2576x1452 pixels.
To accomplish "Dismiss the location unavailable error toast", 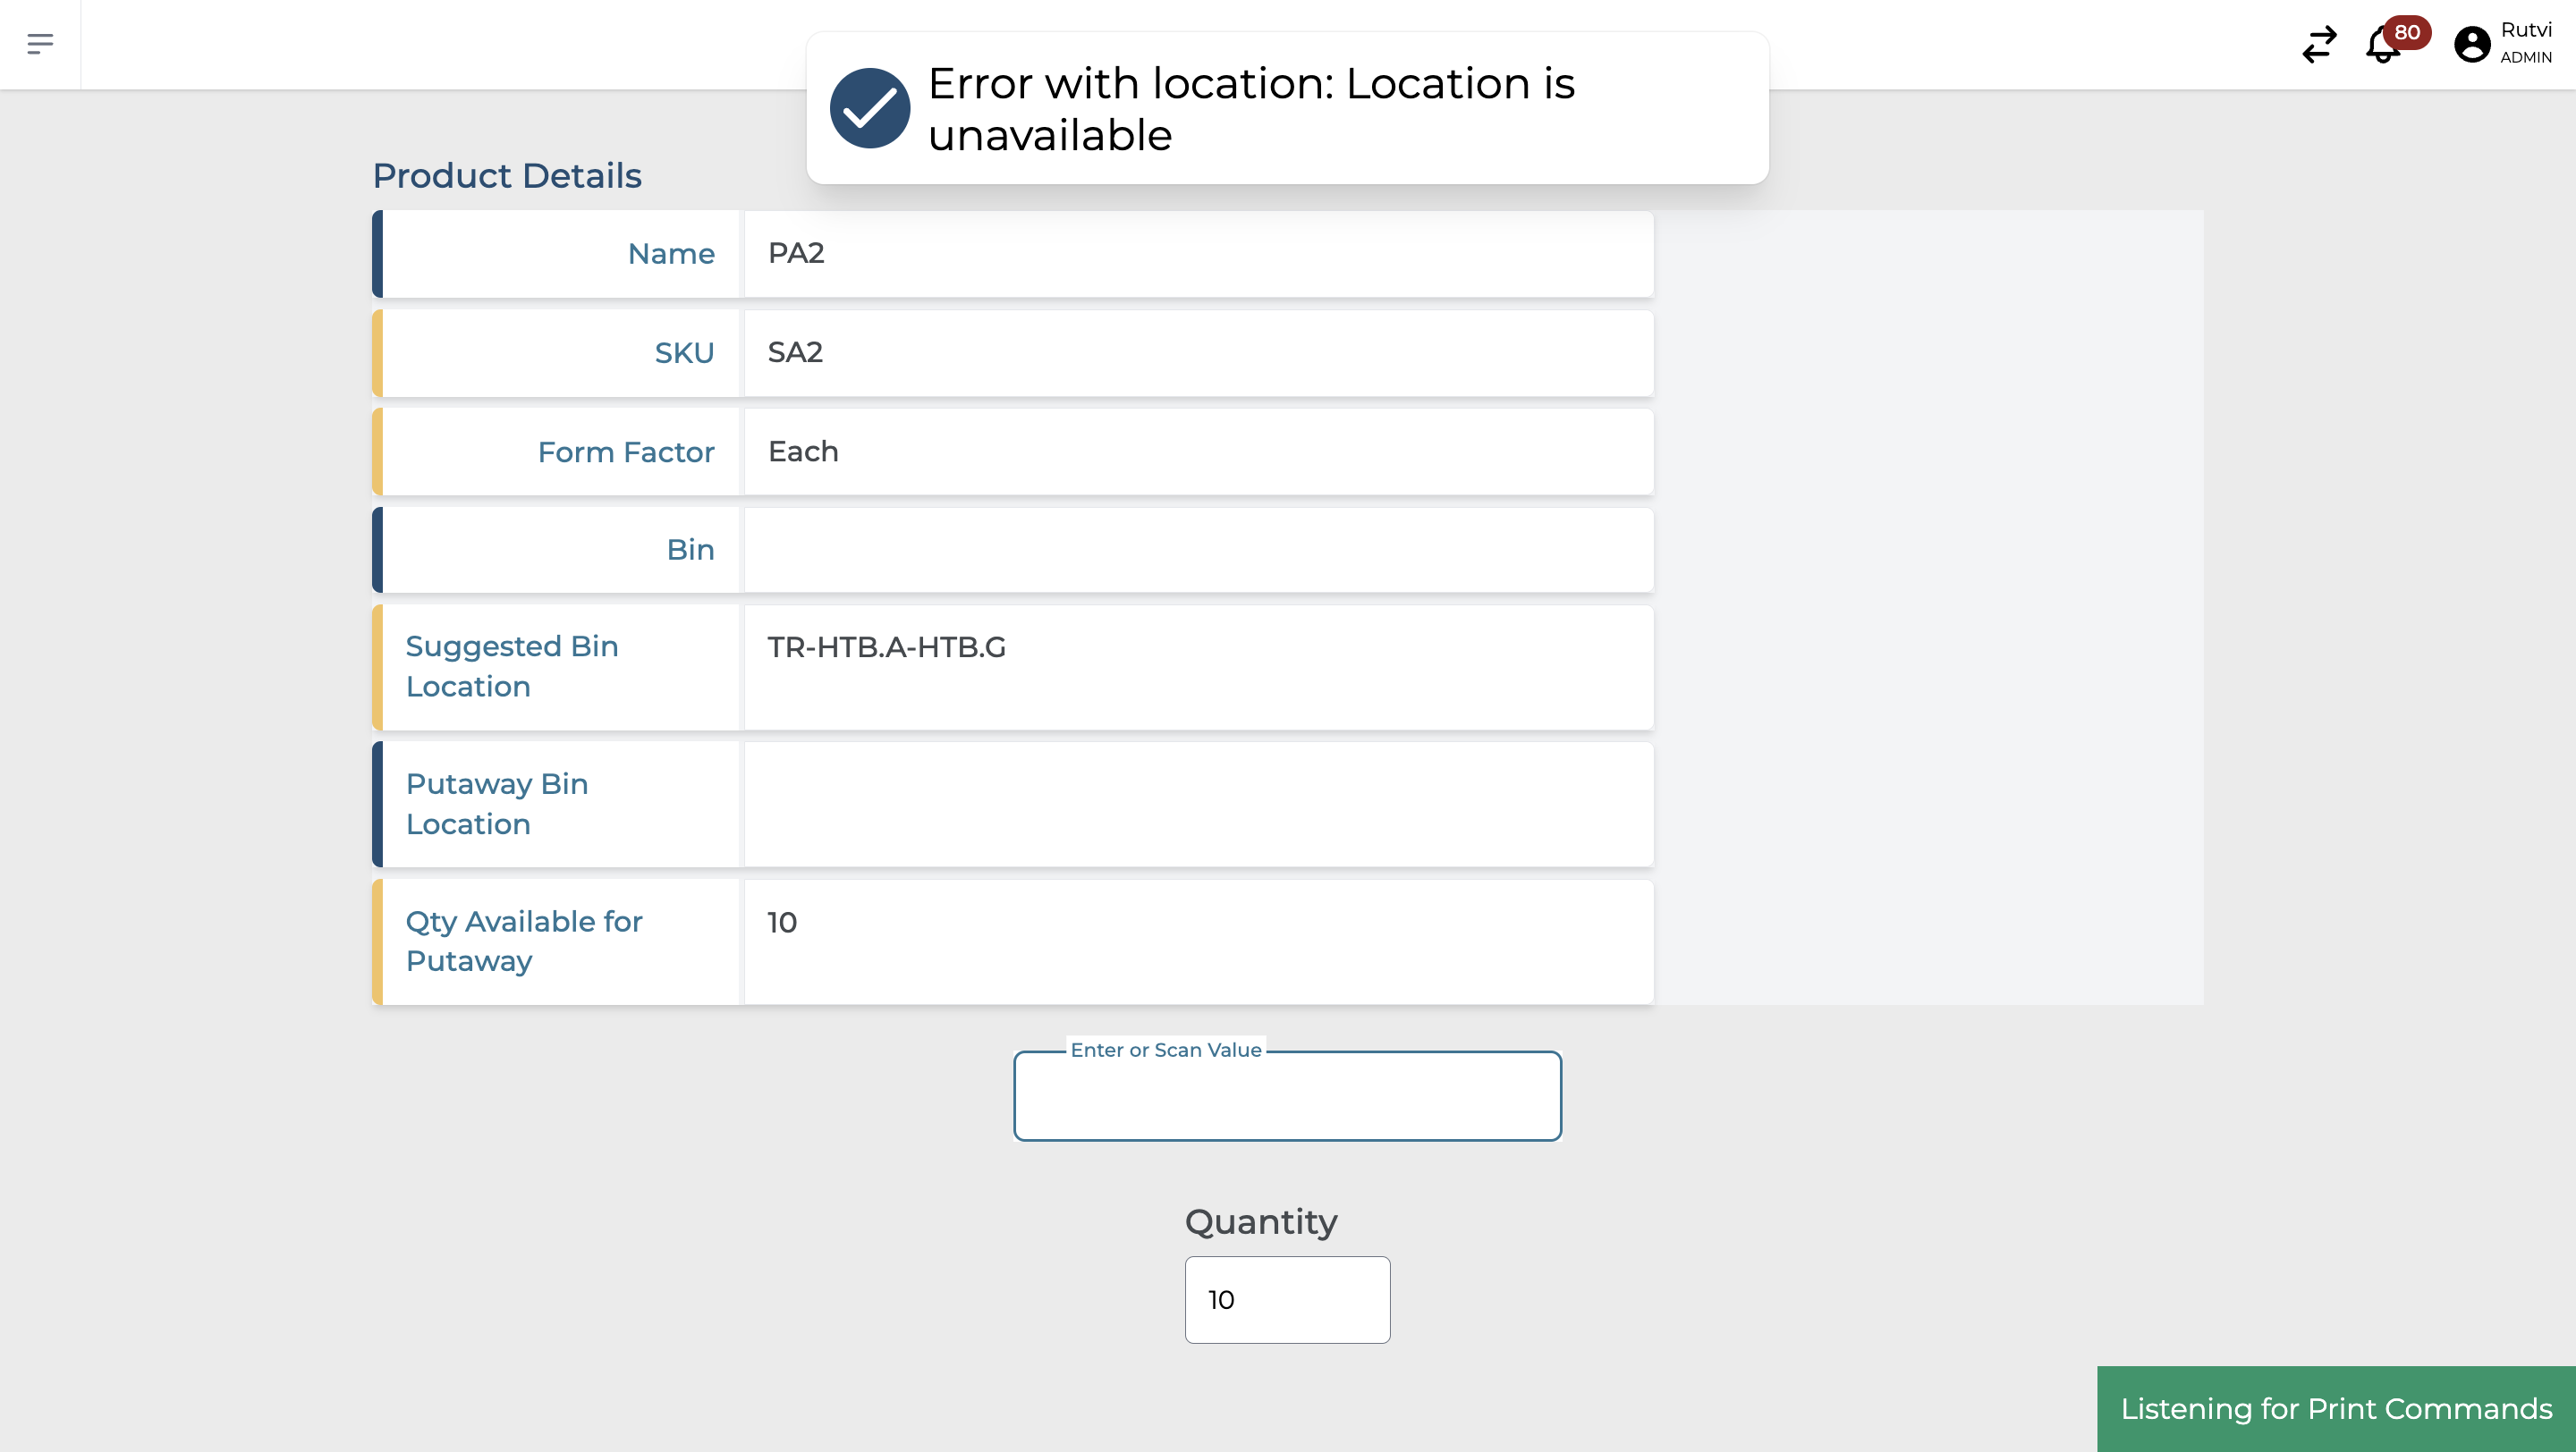I will point(1287,108).
